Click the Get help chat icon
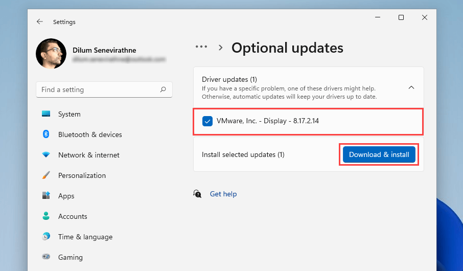The width and height of the screenshot is (463, 271). (x=198, y=194)
